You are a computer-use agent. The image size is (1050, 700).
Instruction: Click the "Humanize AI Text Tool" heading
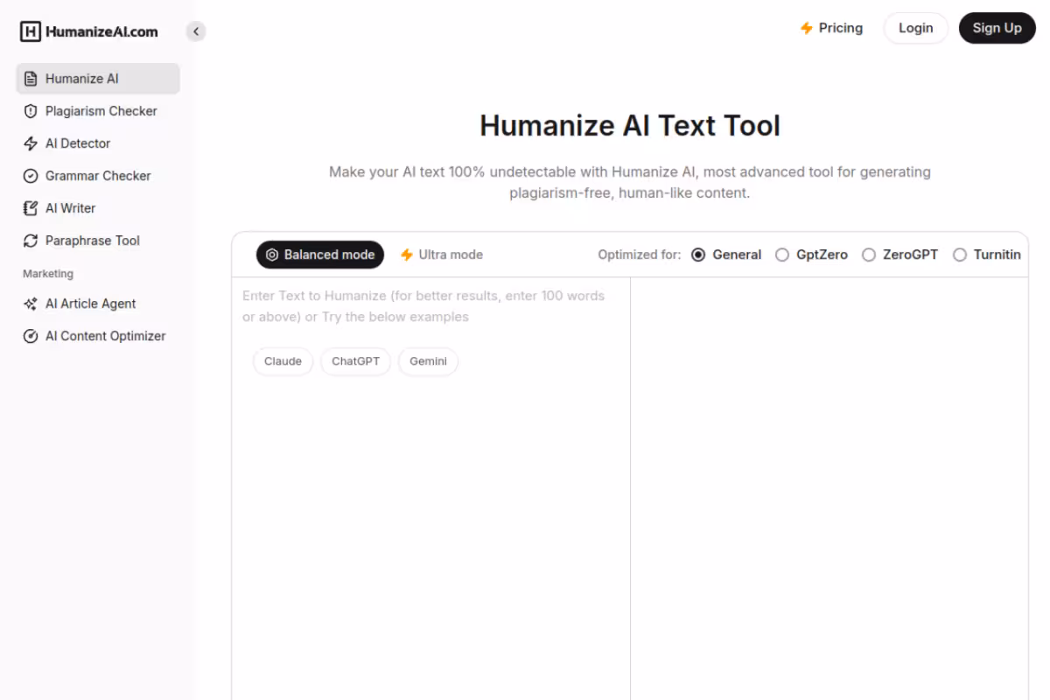coord(630,125)
